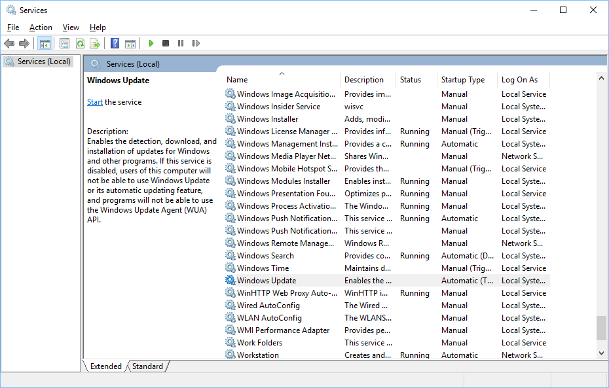Click Export List toolbar icon
This screenshot has width=609, height=388.
tap(95, 43)
